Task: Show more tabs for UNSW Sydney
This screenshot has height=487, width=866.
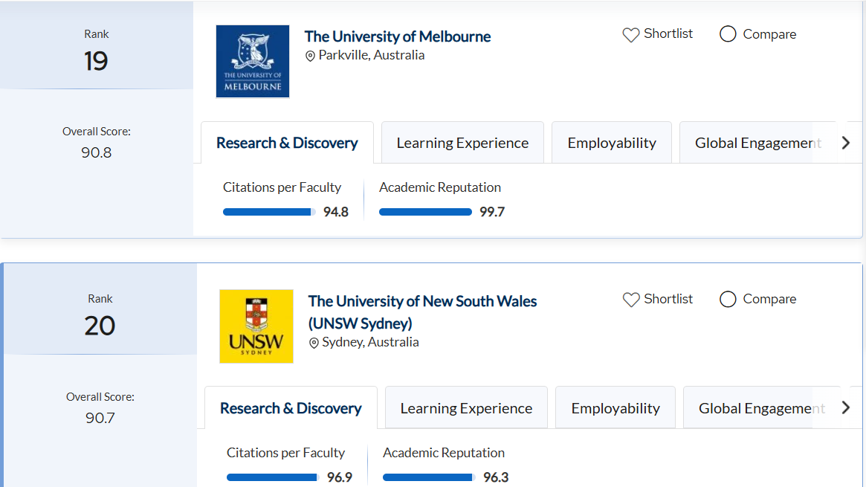Action: [846, 408]
